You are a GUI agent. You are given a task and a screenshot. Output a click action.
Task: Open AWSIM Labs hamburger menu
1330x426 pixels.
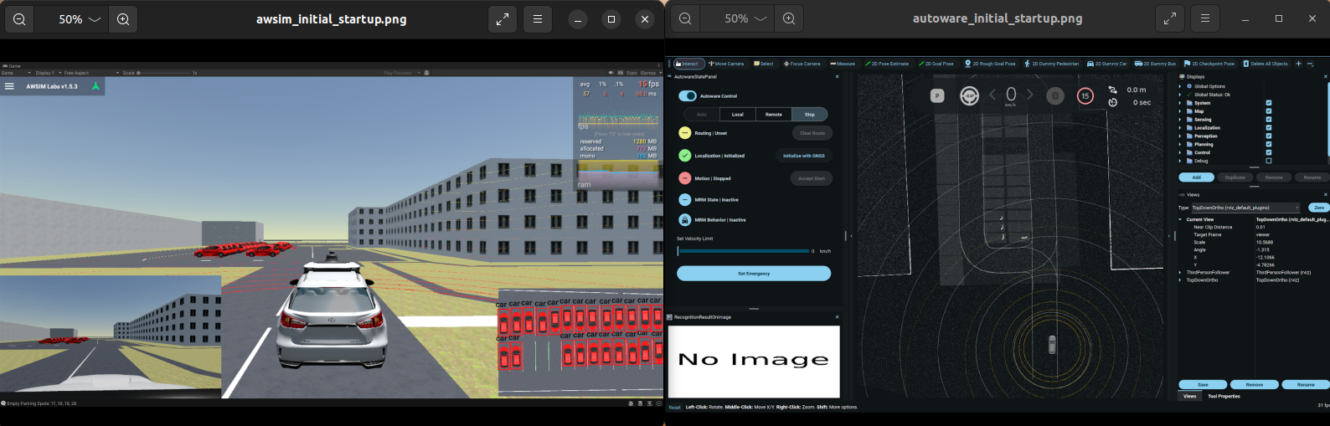9,86
